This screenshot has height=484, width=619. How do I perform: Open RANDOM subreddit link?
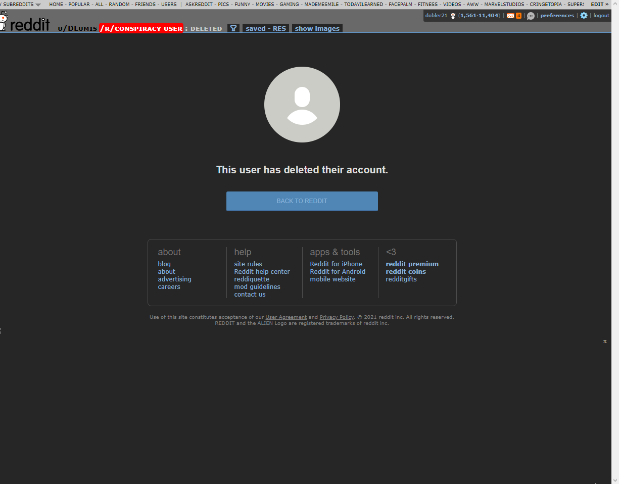click(119, 4)
